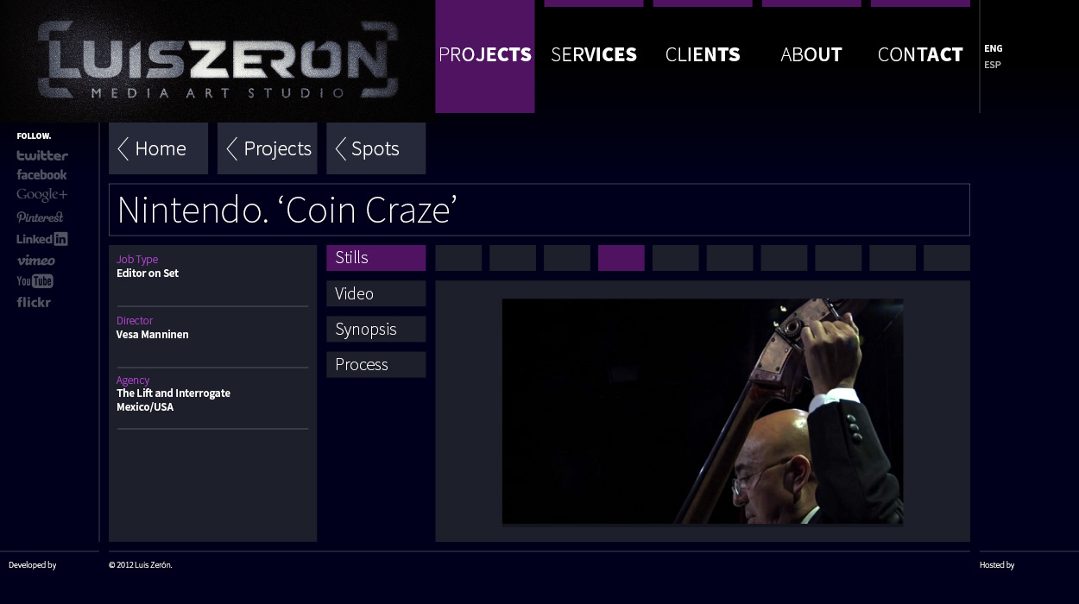
Task: Open the YouTube follow icon
Action: point(35,281)
